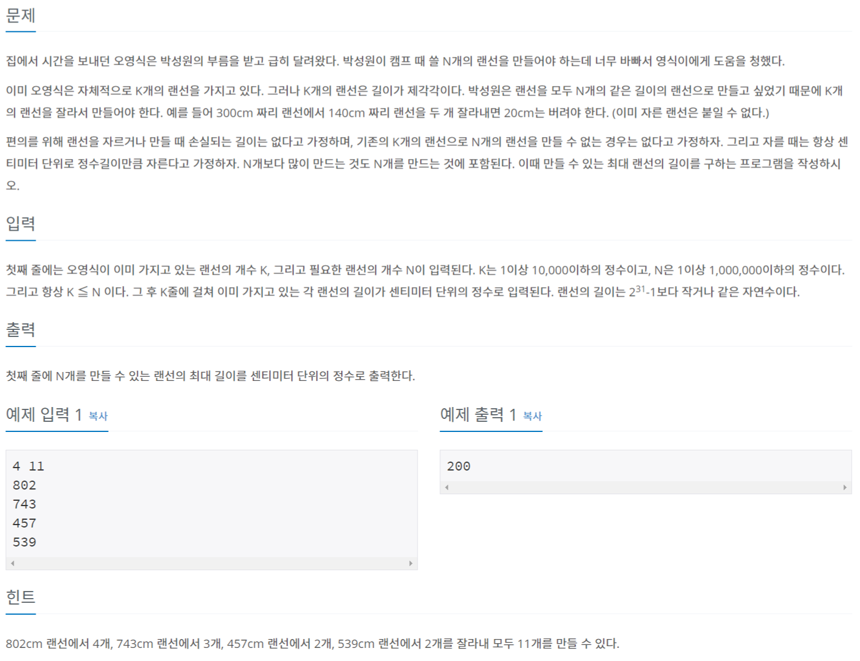
Task: Click the 힌트 section heading
Action: click(x=21, y=597)
